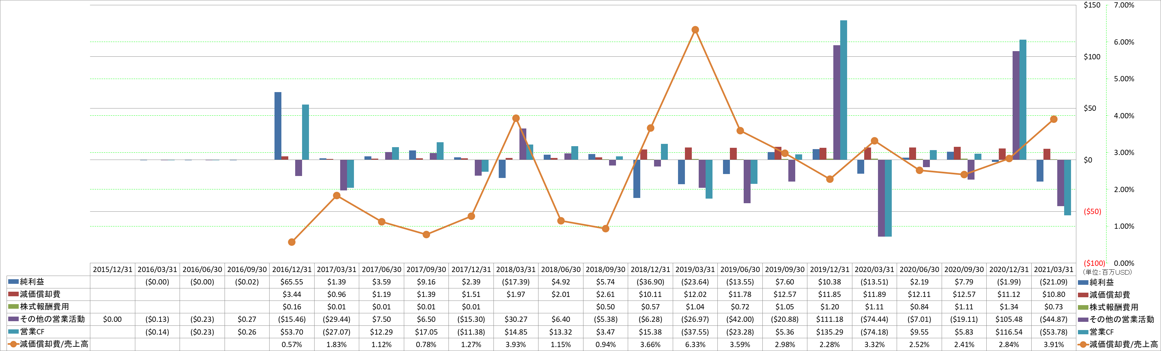The width and height of the screenshot is (1161, 351).
Task: Click the 4.00% secondary axis label
Action: [x=1124, y=116]
